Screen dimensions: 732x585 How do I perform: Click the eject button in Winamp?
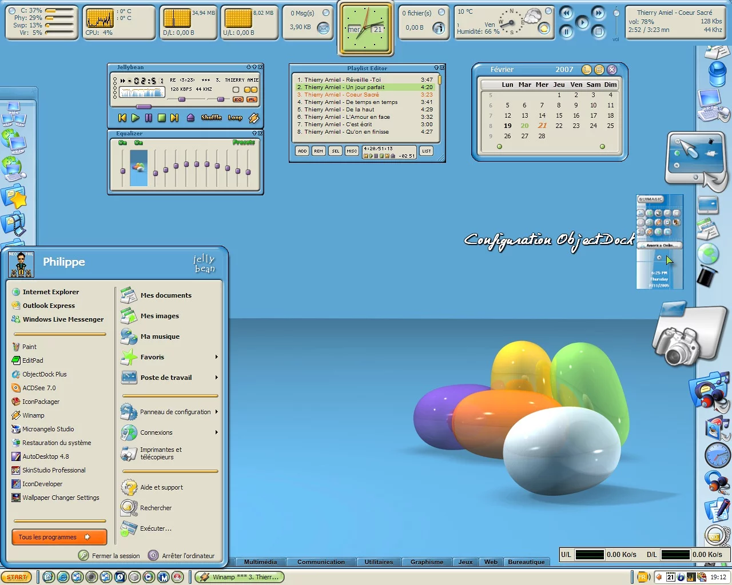pyautogui.click(x=190, y=118)
